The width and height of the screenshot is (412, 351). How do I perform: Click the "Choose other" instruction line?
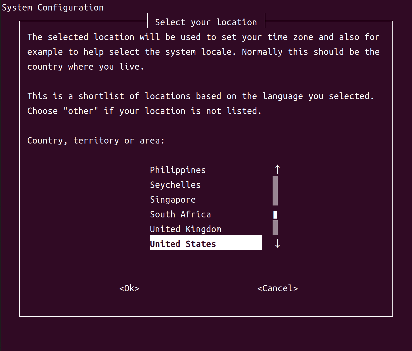coord(144,111)
